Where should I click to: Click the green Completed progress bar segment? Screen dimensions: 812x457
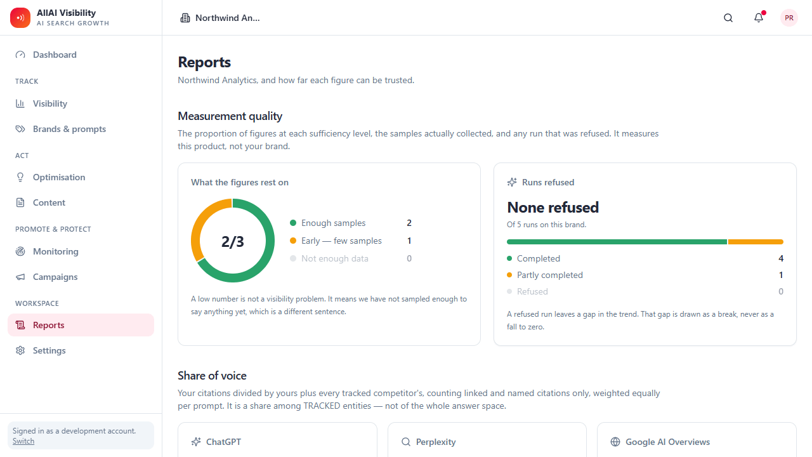pos(617,242)
